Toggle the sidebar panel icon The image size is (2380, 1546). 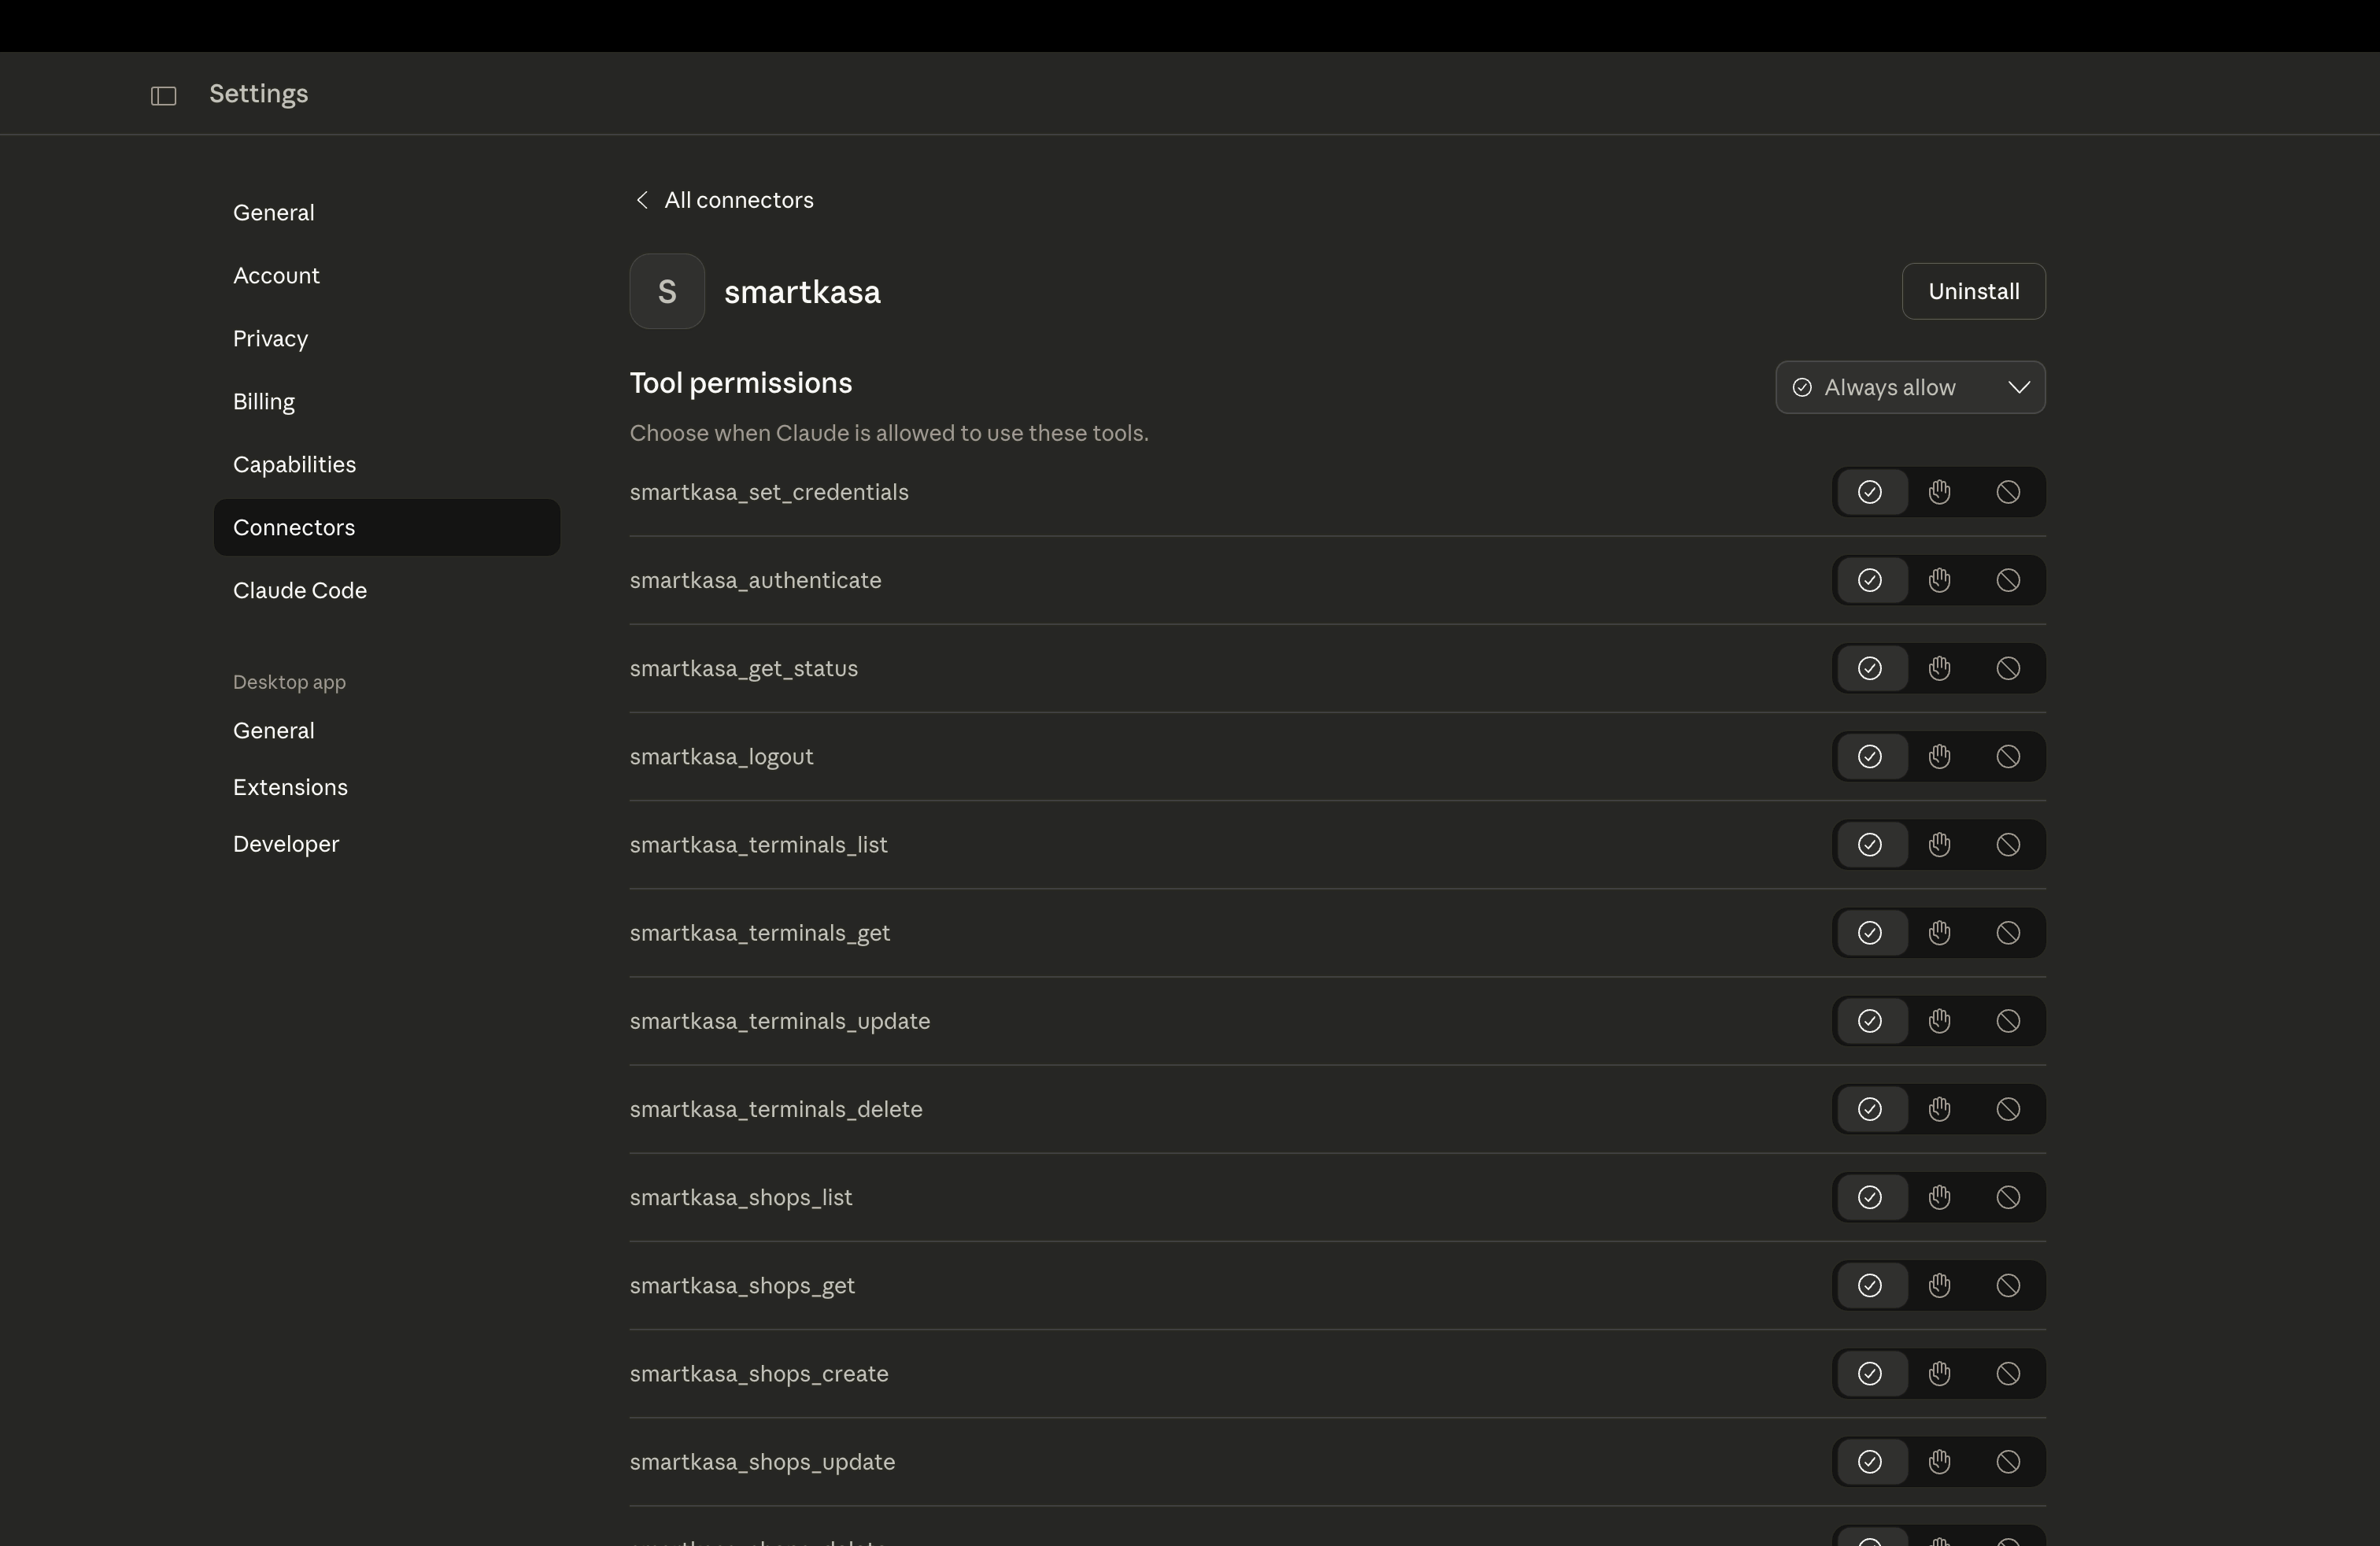(163, 96)
